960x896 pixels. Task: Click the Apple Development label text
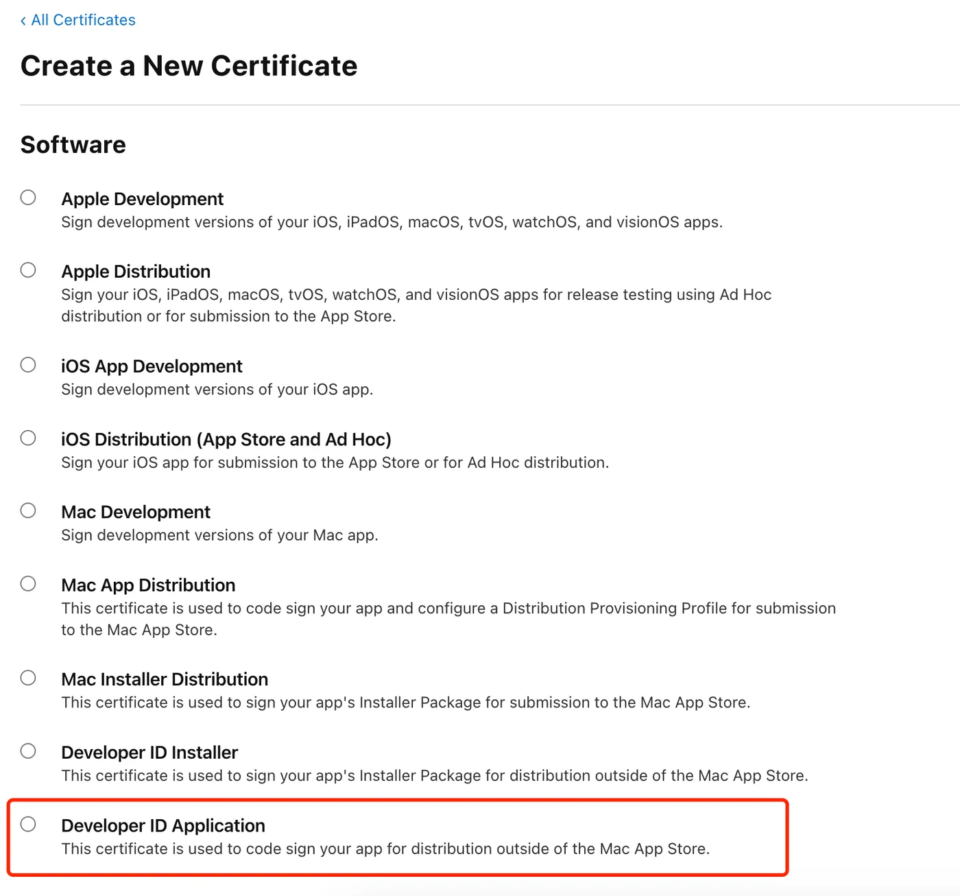(142, 199)
